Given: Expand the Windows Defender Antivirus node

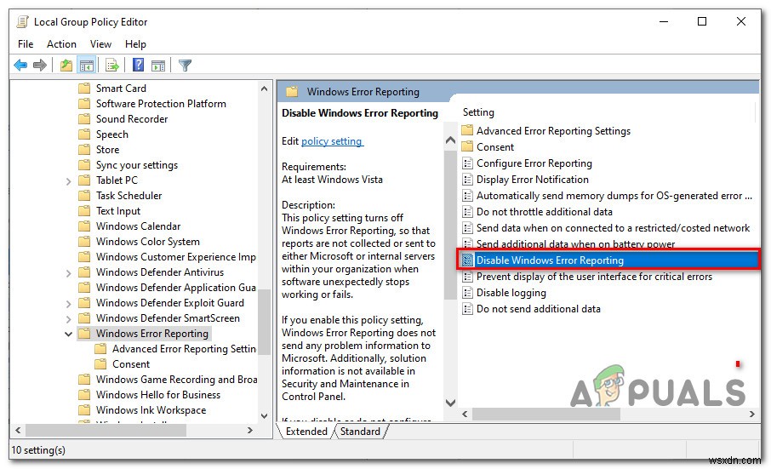Looking at the screenshot, I should pos(68,273).
